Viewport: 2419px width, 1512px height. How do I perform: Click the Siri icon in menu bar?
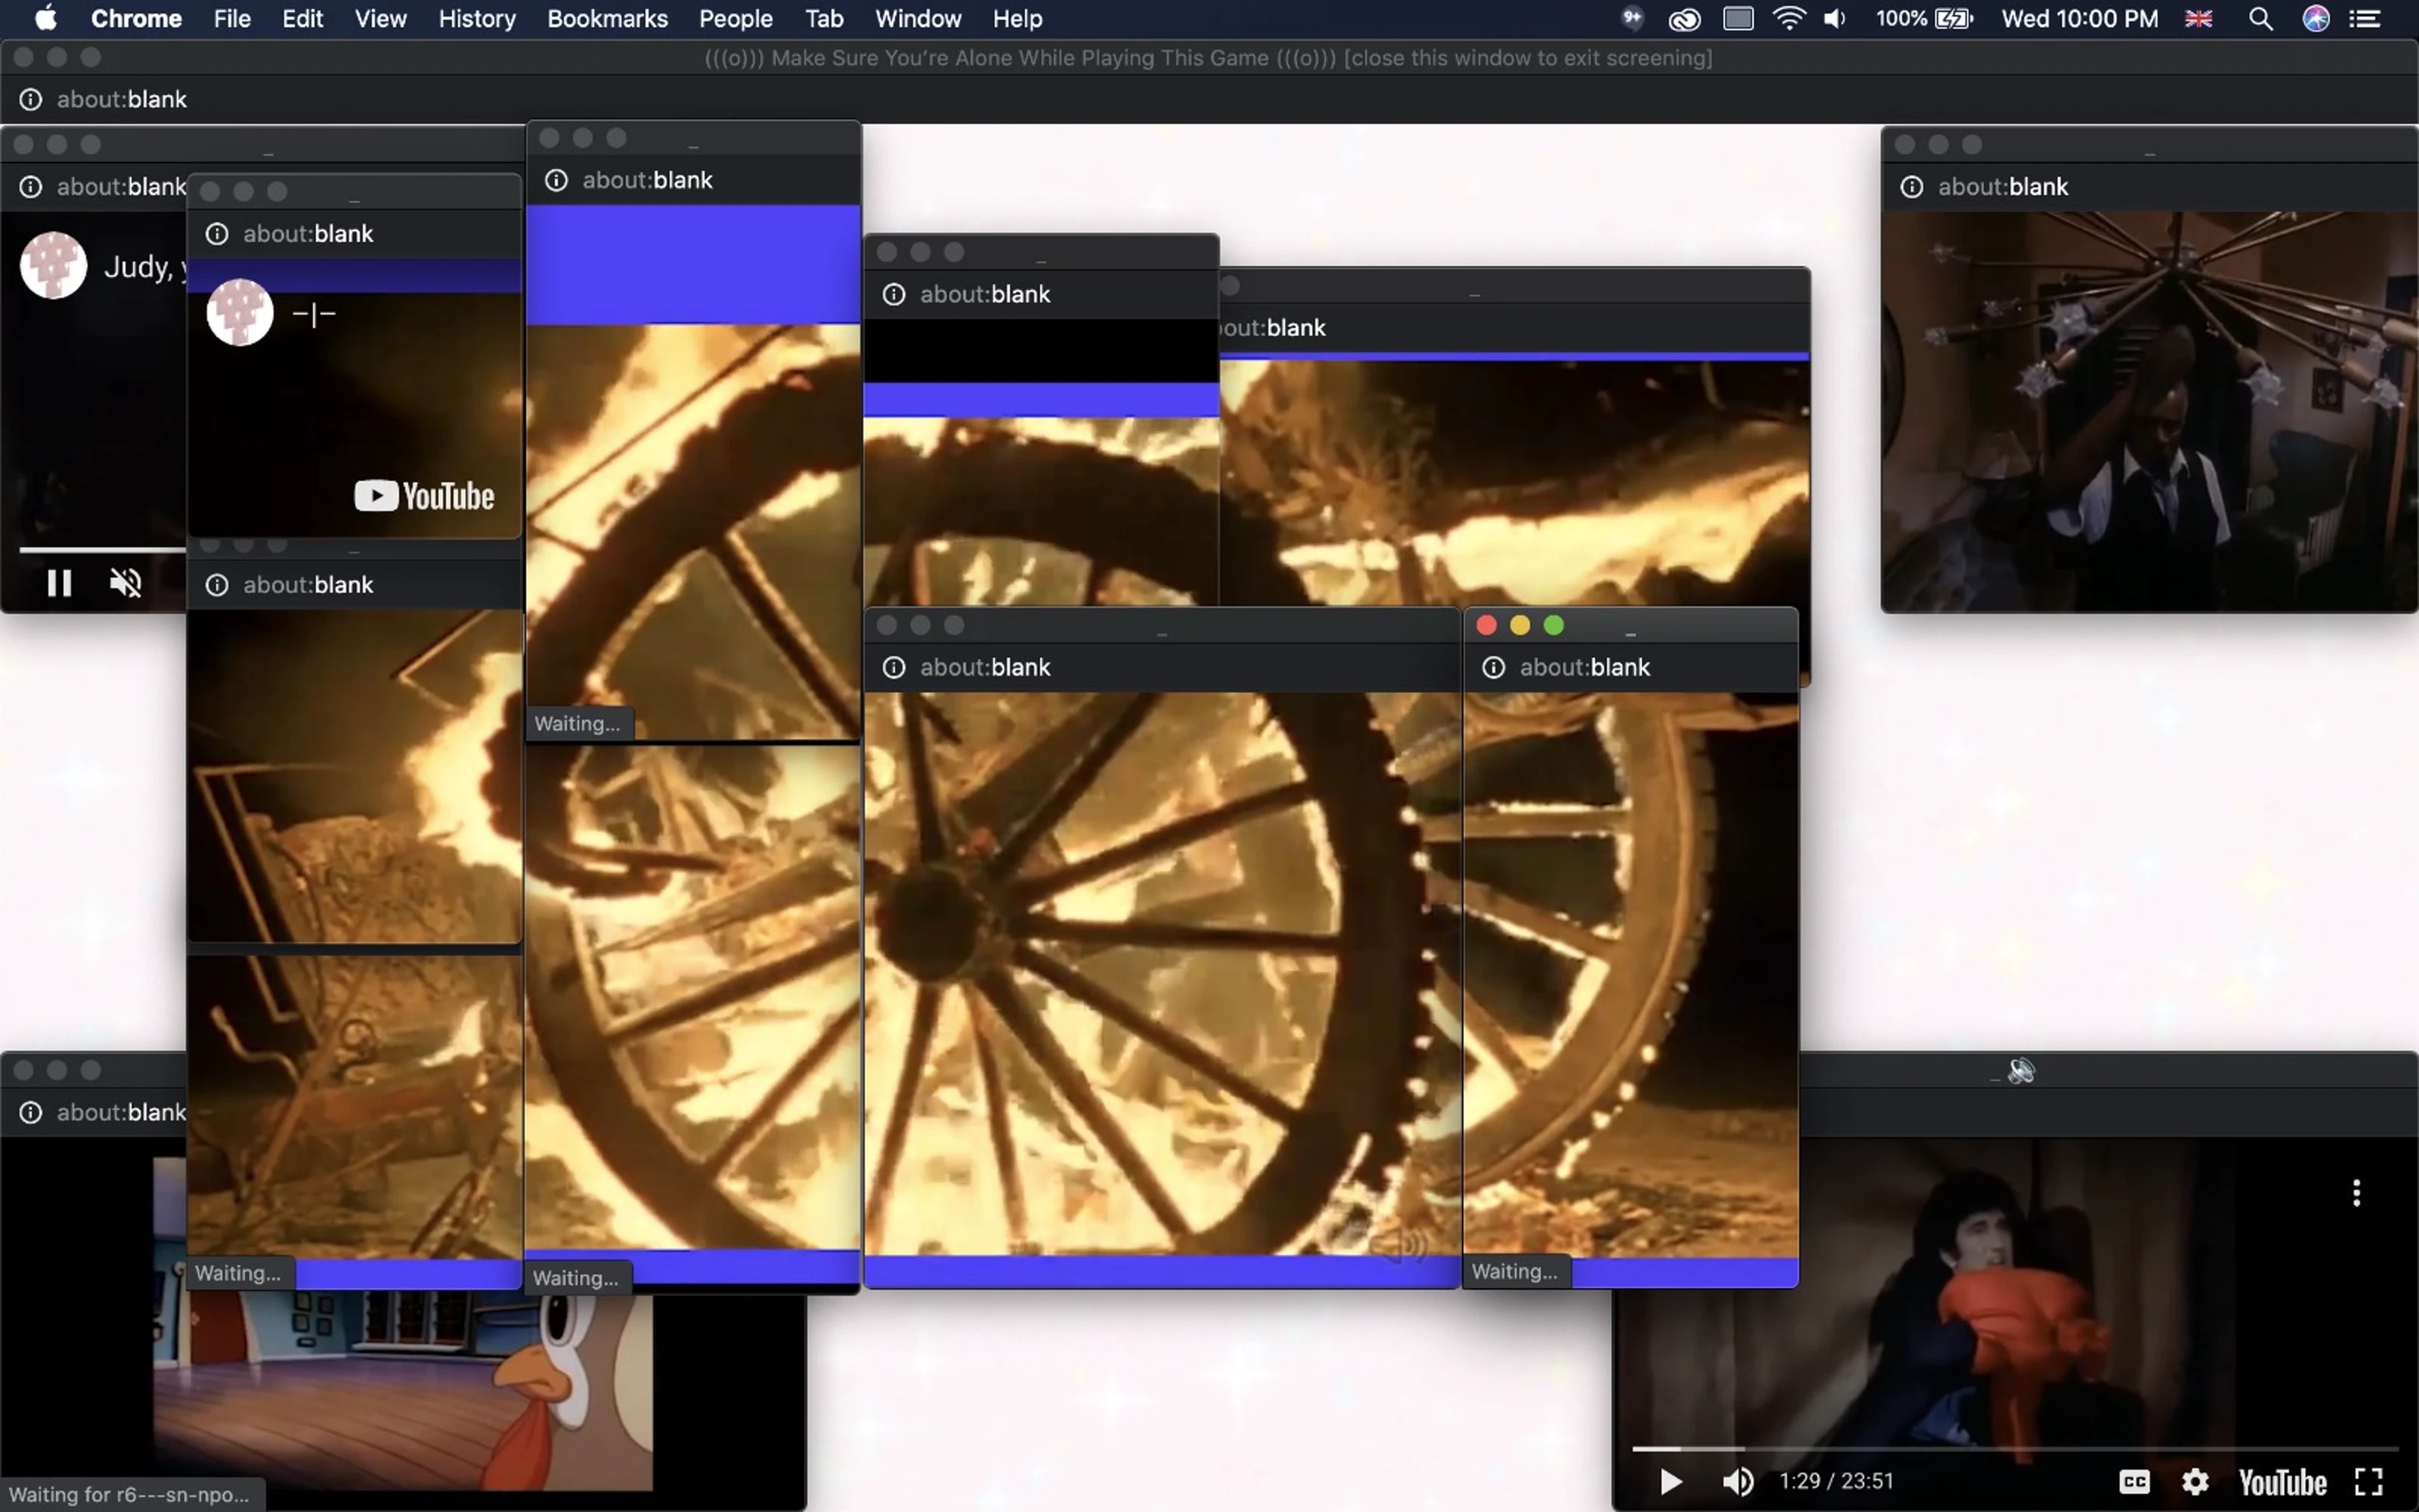[2316, 18]
